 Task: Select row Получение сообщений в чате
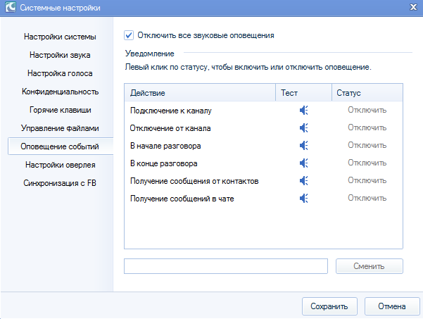(263, 199)
